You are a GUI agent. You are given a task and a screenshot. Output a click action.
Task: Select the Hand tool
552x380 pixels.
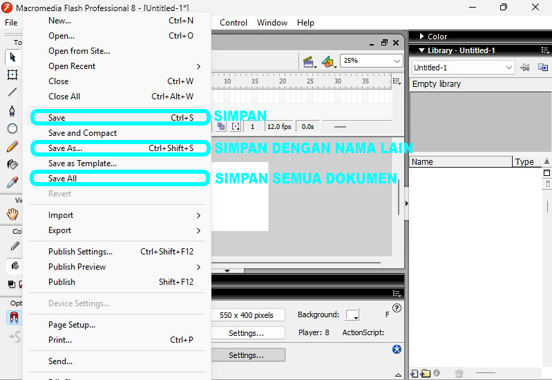[12, 214]
